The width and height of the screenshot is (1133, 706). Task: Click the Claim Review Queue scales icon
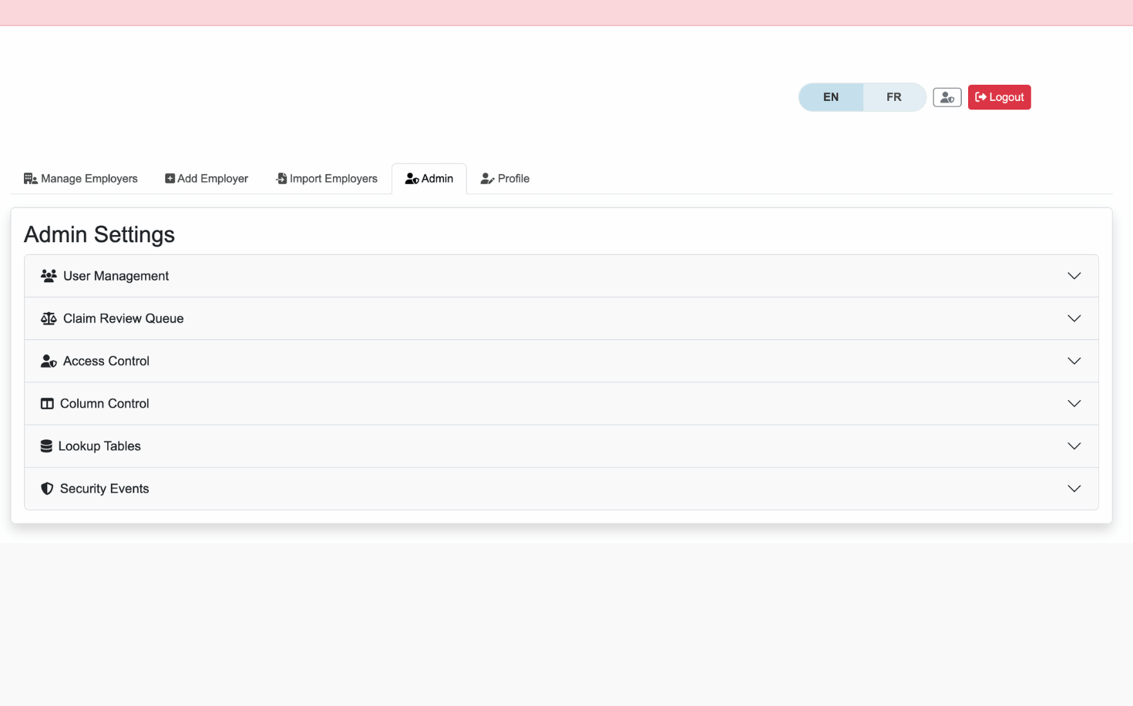click(49, 318)
